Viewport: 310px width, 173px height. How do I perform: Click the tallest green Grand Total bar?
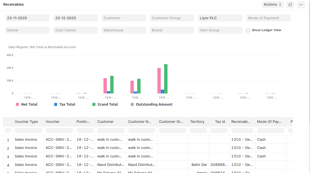pyautogui.click(x=166, y=79)
